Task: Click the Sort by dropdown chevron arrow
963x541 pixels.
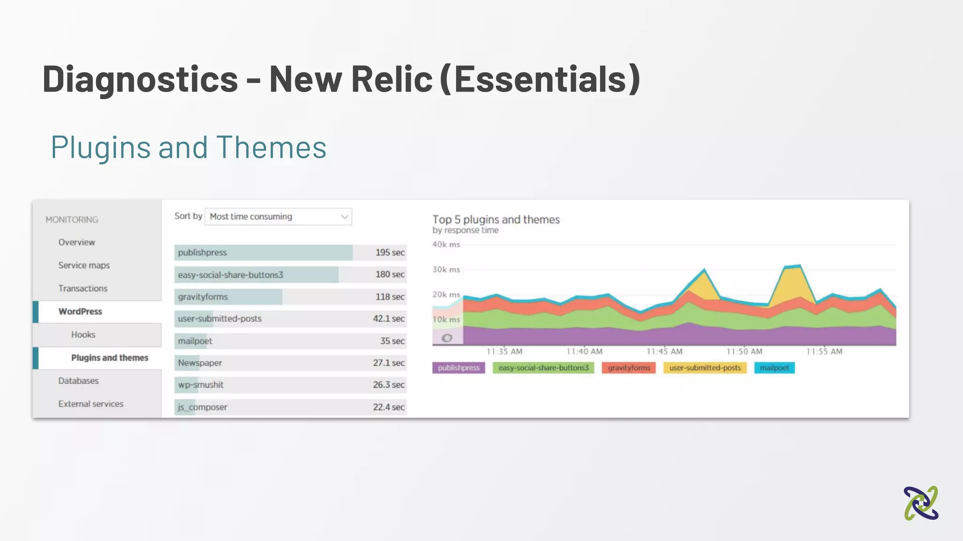Action: [x=345, y=217]
